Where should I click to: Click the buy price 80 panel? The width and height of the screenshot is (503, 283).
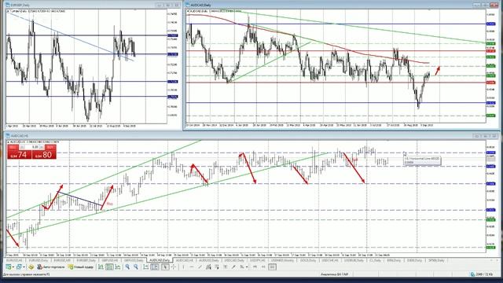coord(44,155)
